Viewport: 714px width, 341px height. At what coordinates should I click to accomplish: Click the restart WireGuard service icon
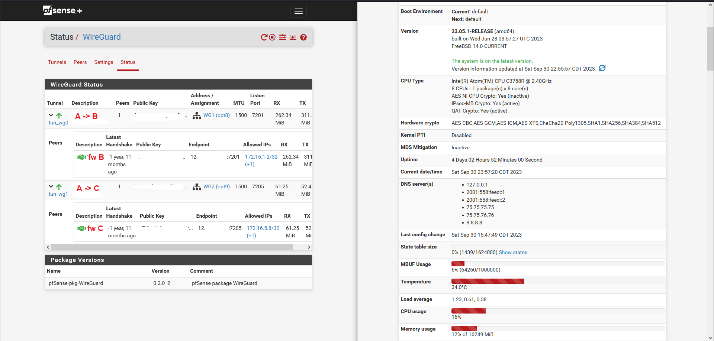pyautogui.click(x=264, y=37)
